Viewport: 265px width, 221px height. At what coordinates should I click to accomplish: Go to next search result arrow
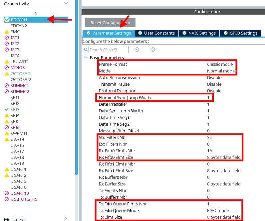pyautogui.click(x=153, y=50)
